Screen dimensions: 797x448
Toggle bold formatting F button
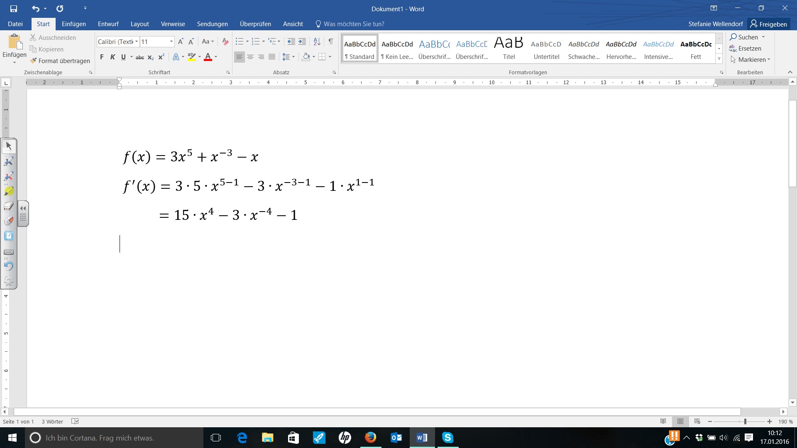(102, 57)
